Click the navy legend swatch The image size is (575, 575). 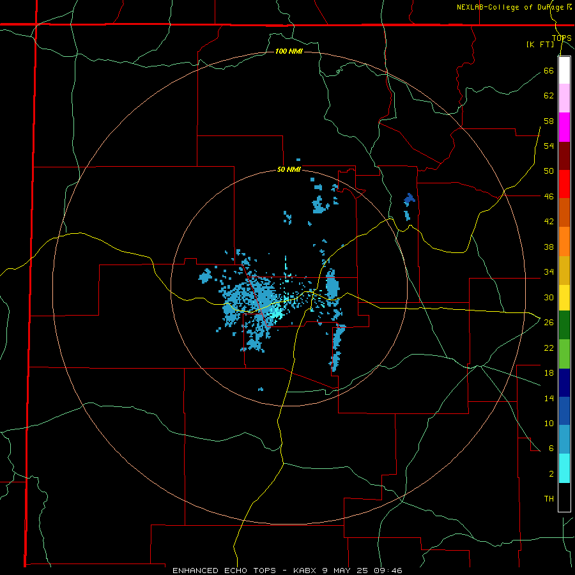[x=564, y=383]
